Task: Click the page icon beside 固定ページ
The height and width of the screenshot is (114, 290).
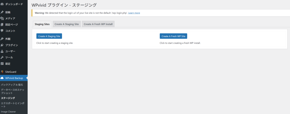Action: (2, 25)
